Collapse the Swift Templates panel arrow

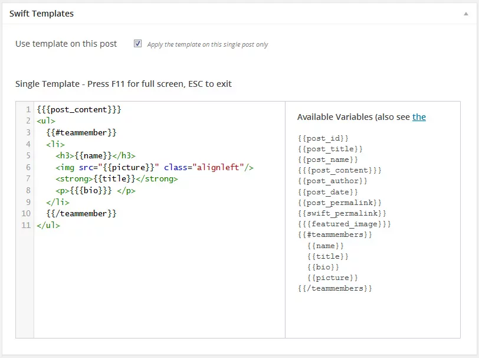coord(466,14)
